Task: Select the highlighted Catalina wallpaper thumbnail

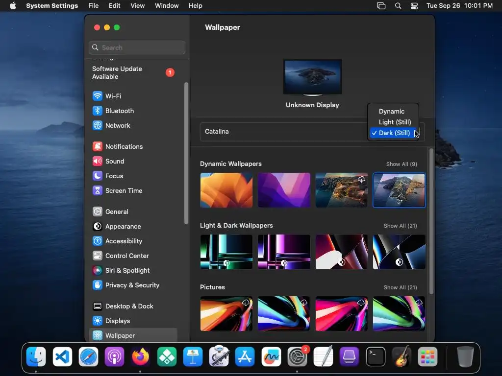Action: (x=399, y=190)
